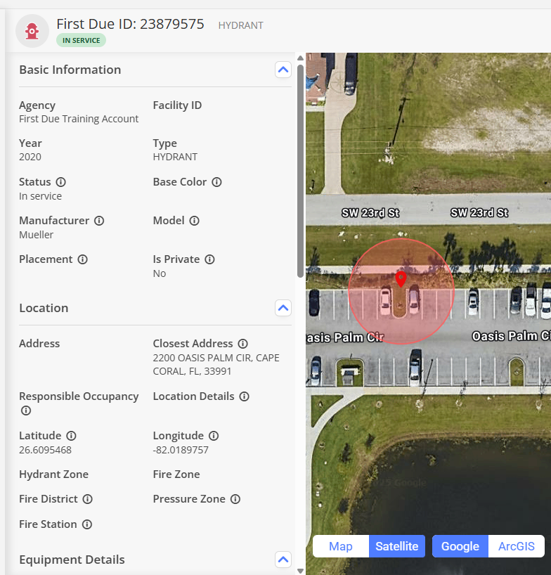Switch map view to Map mode
The height and width of the screenshot is (575, 551).
[x=341, y=546]
